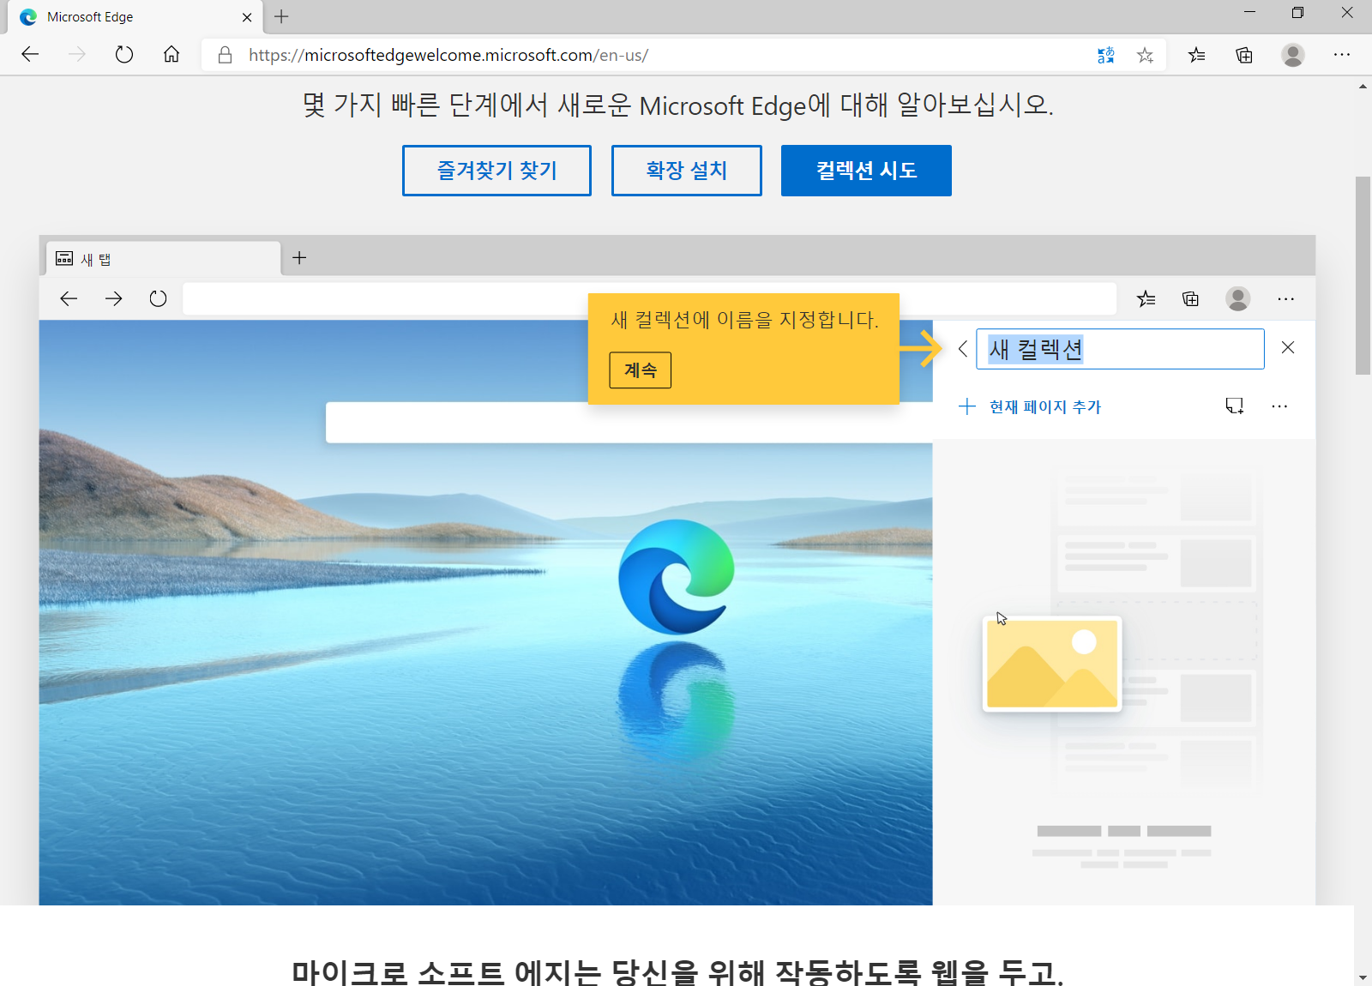This screenshot has height=986, width=1372.
Task: Click the scrollbar up arrow
Action: click(1363, 86)
